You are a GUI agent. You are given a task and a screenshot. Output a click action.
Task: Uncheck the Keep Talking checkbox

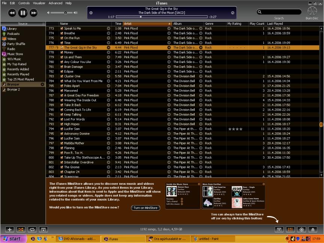(x=61, y=114)
